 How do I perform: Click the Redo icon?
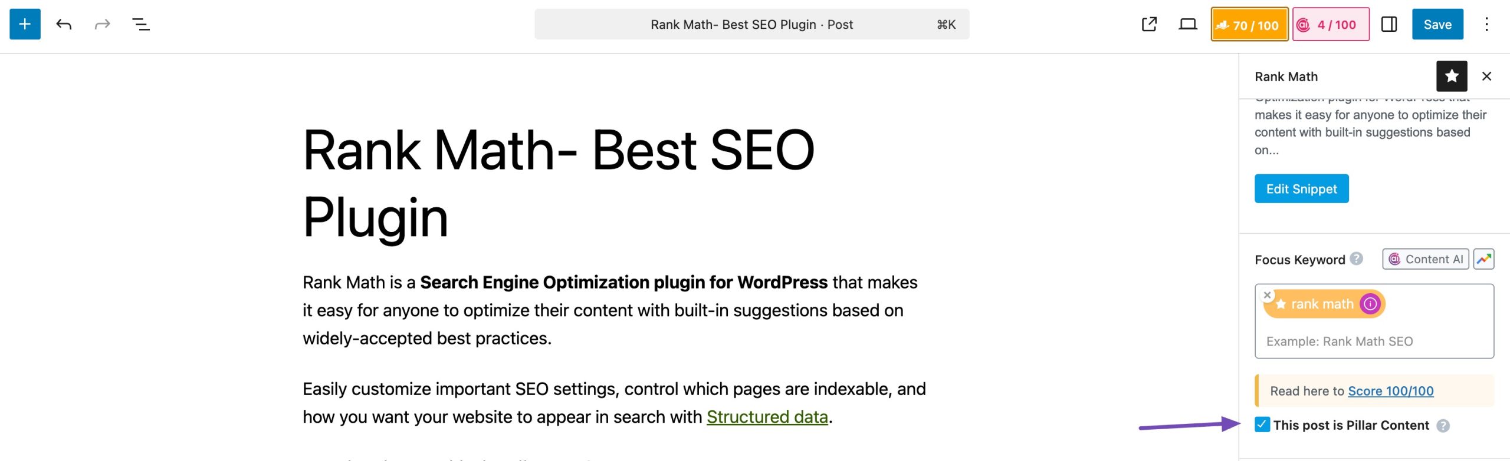coord(101,24)
